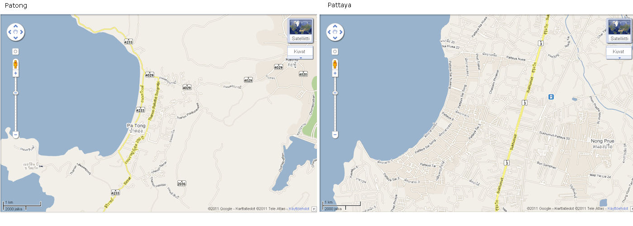Screen dimensions: 633x226
Task: Toggle the Pattaya scale bar units
Action: point(341,206)
